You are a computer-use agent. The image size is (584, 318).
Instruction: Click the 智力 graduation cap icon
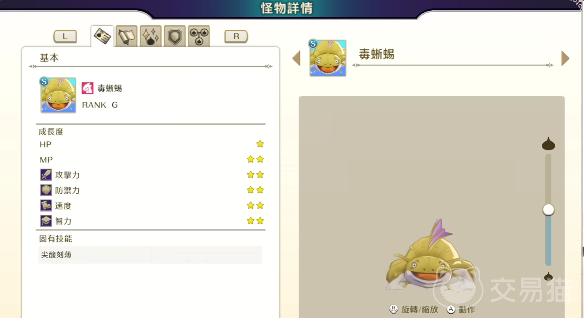[46, 221]
